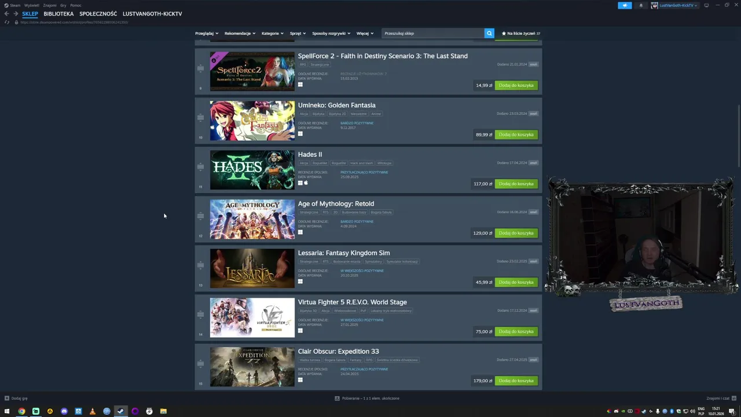Image resolution: width=741 pixels, height=417 pixels.
Task: Switch to the SKLEP tab
Action: point(30,14)
